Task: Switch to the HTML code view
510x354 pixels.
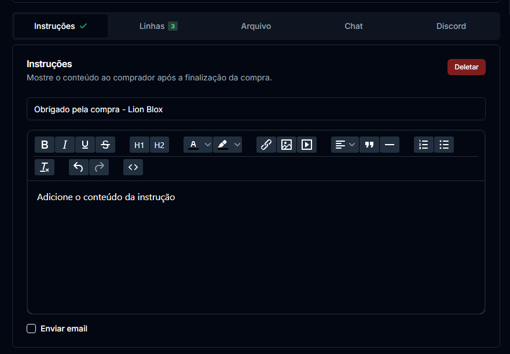Action: coord(133,167)
